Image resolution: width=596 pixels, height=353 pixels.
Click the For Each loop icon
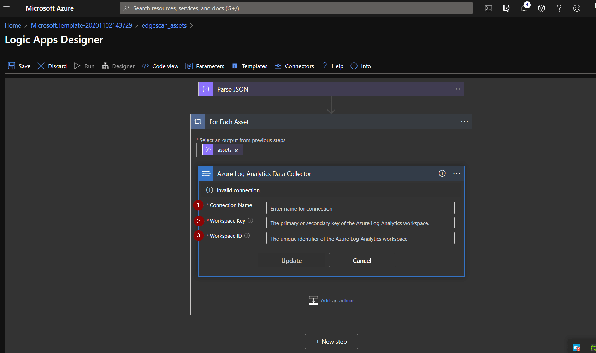[x=198, y=122]
